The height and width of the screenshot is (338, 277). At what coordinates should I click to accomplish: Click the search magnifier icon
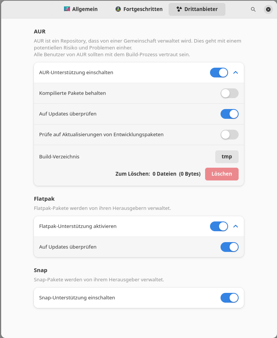click(x=253, y=9)
